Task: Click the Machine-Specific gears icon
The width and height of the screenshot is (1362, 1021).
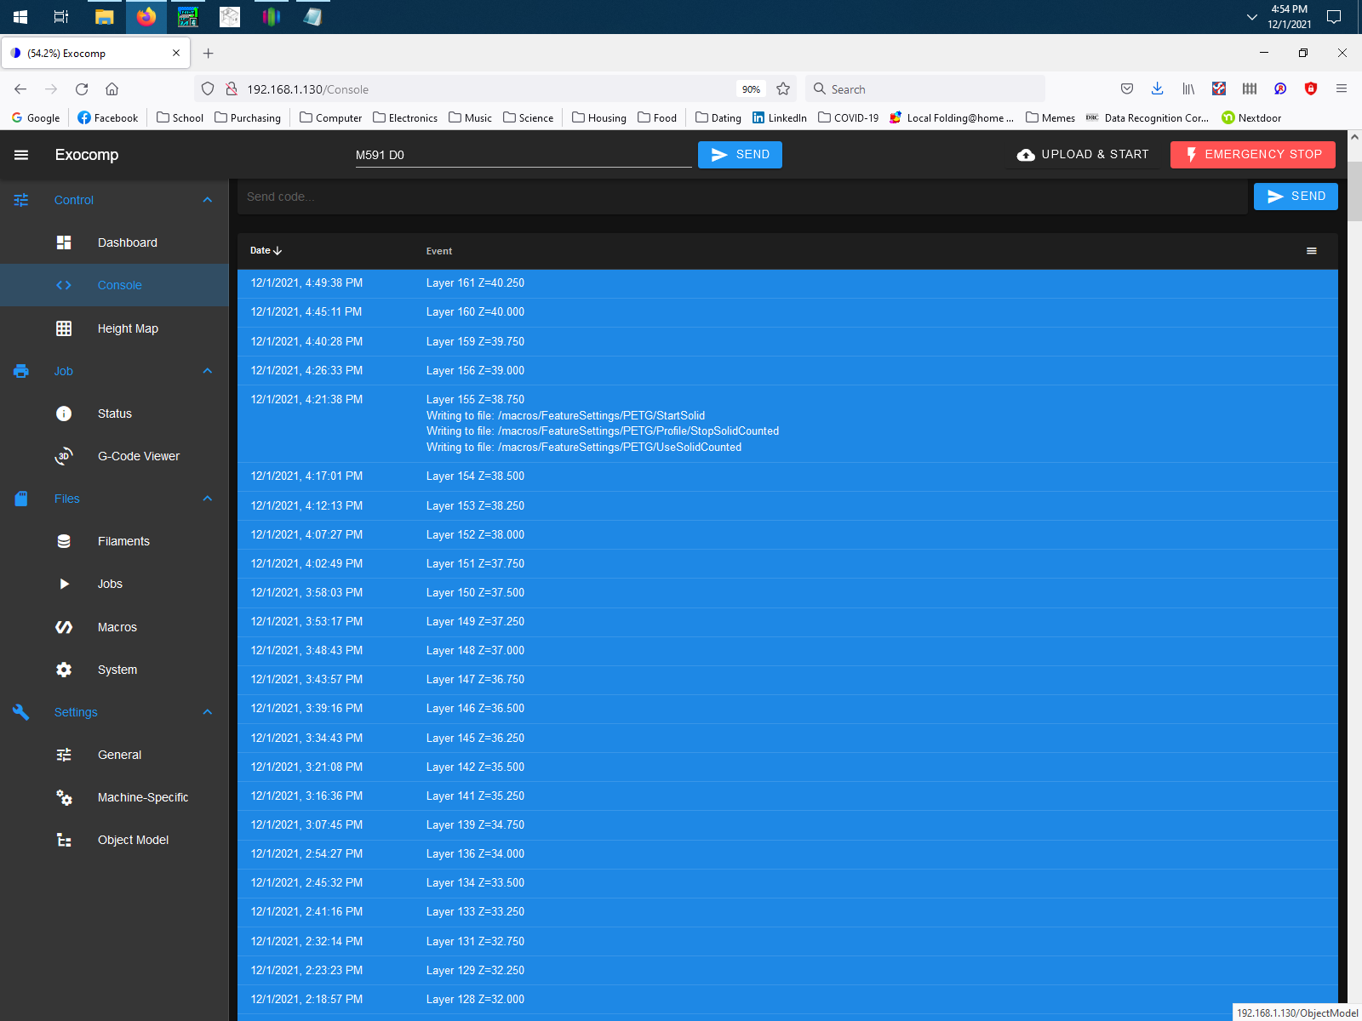Action: point(64,797)
